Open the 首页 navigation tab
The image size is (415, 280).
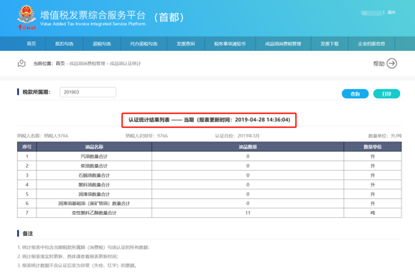coord(31,43)
